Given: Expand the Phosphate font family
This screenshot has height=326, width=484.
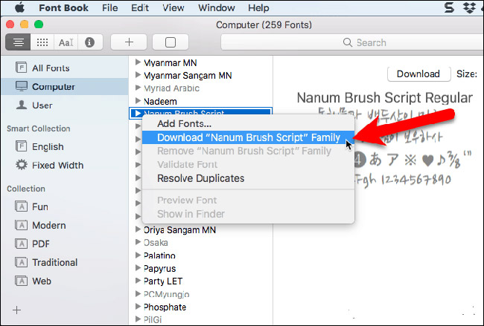Looking at the screenshot, I should coord(138,306).
